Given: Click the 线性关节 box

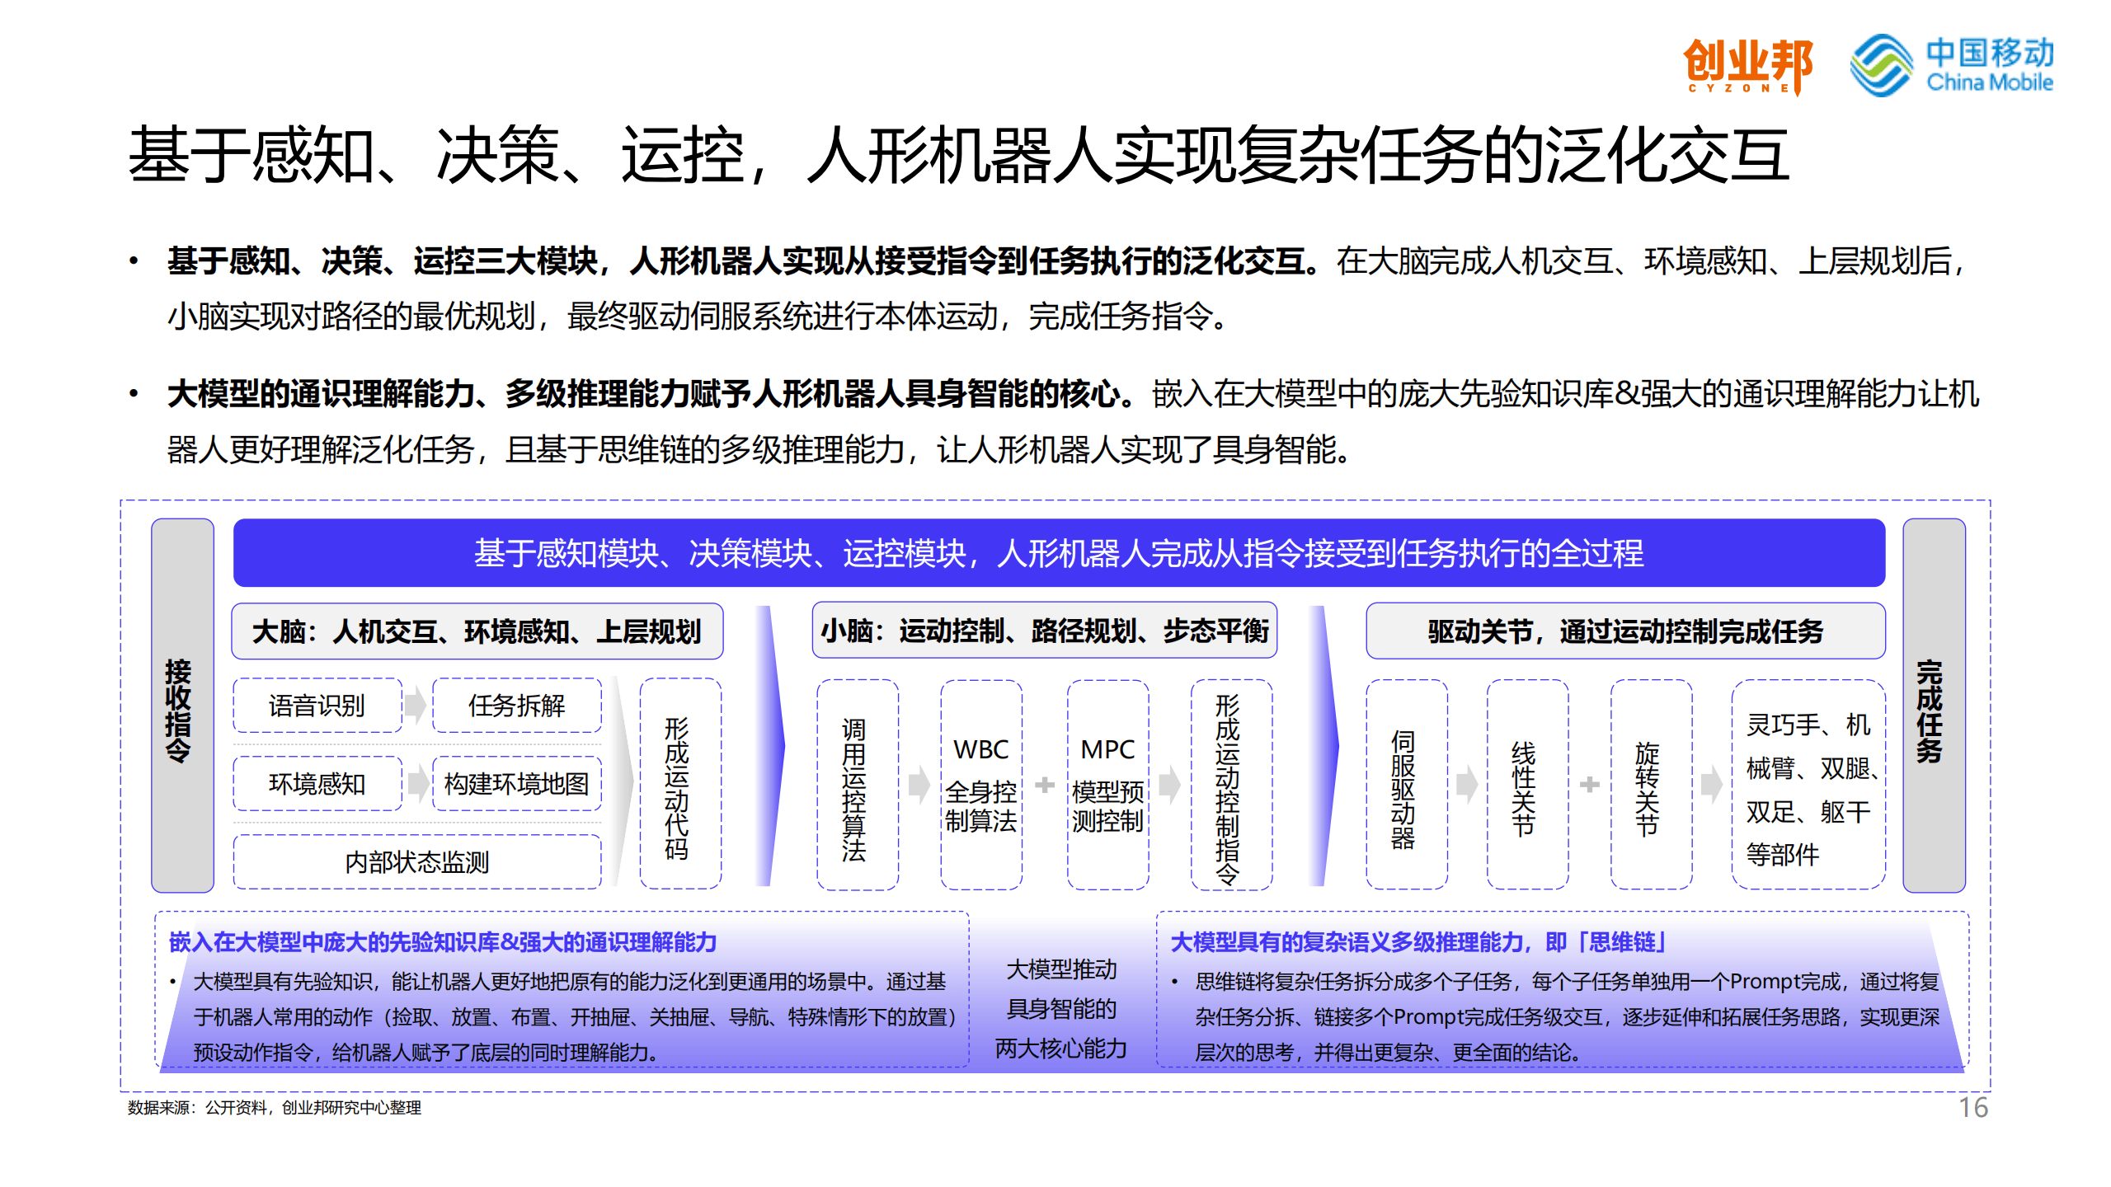Looking at the screenshot, I should pyautogui.click(x=1526, y=783).
